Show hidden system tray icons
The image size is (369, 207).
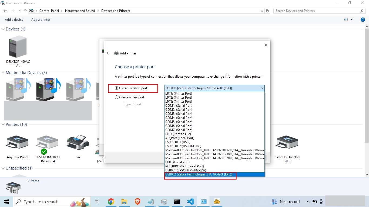308,202
